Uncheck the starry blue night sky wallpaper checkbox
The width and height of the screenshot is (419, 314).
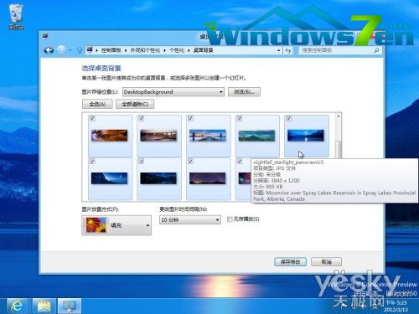(92, 162)
